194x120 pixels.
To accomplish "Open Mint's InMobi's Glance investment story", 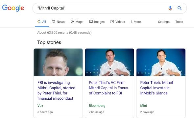I will (157, 88).
